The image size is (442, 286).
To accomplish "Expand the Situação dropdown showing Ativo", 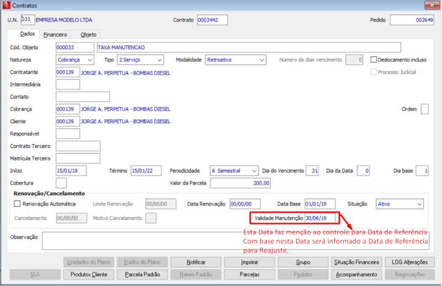I will (x=399, y=204).
